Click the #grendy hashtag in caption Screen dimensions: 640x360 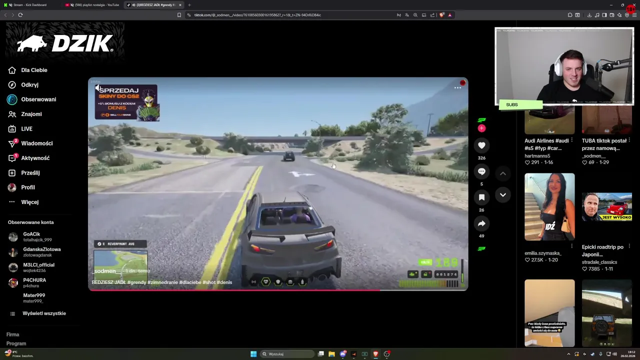[136, 282]
